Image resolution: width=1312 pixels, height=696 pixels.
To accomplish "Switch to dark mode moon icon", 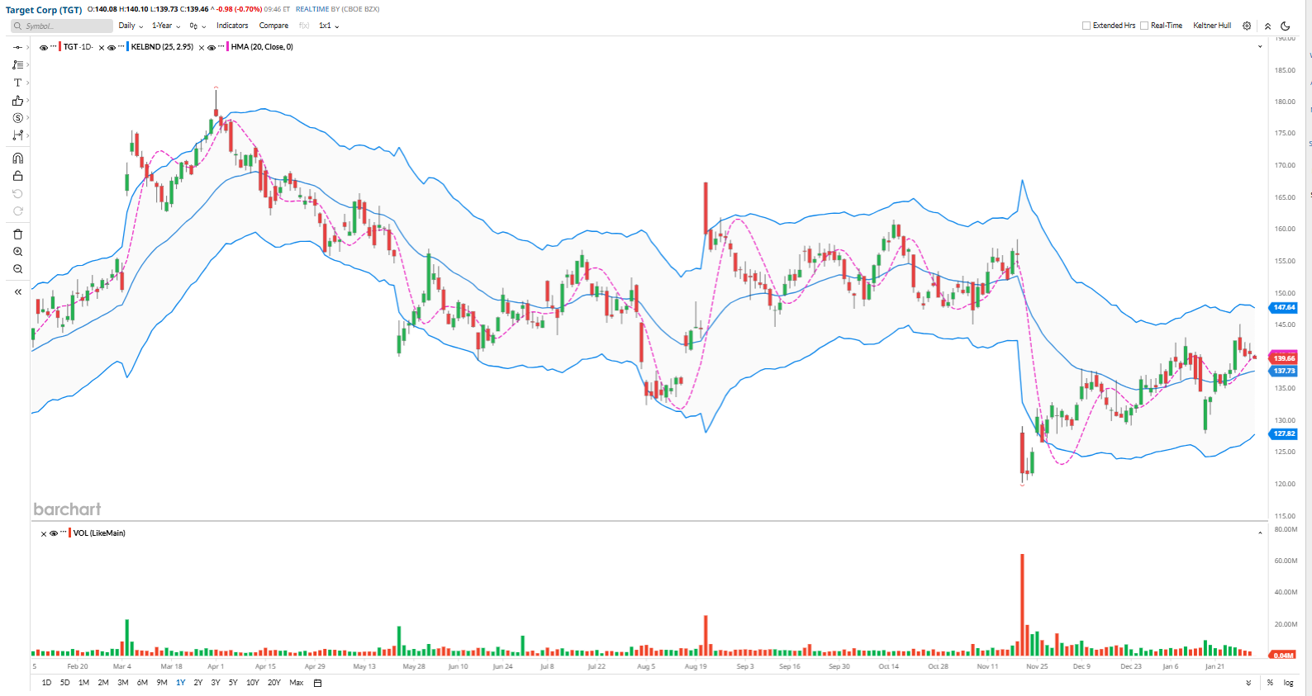I will click(1286, 26).
